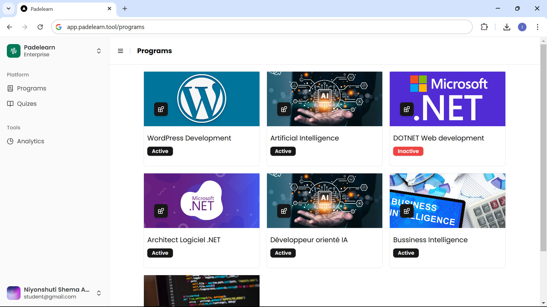547x307 pixels.
Task: Open Programs in the sidebar
Action: click(x=31, y=88)
